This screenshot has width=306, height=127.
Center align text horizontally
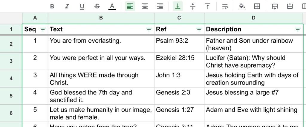145,6
